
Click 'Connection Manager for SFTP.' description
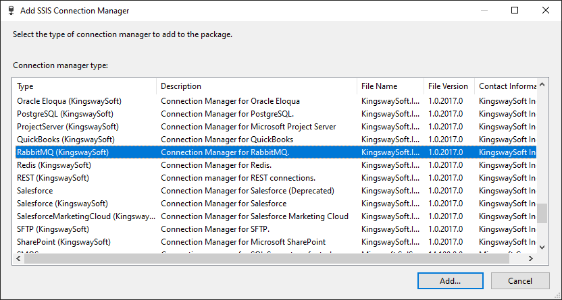click(x=215, y=229)
